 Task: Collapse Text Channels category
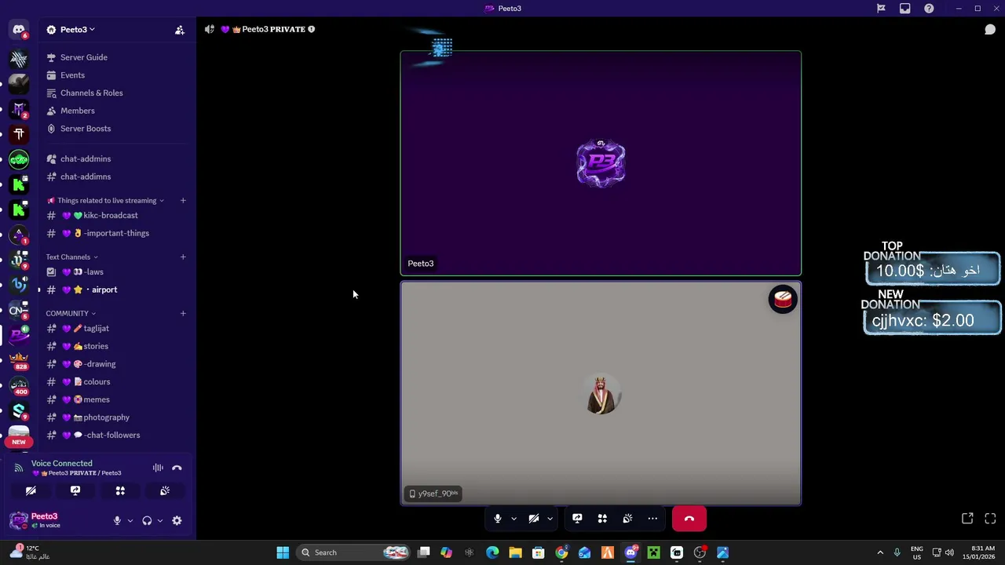[71, 257]
